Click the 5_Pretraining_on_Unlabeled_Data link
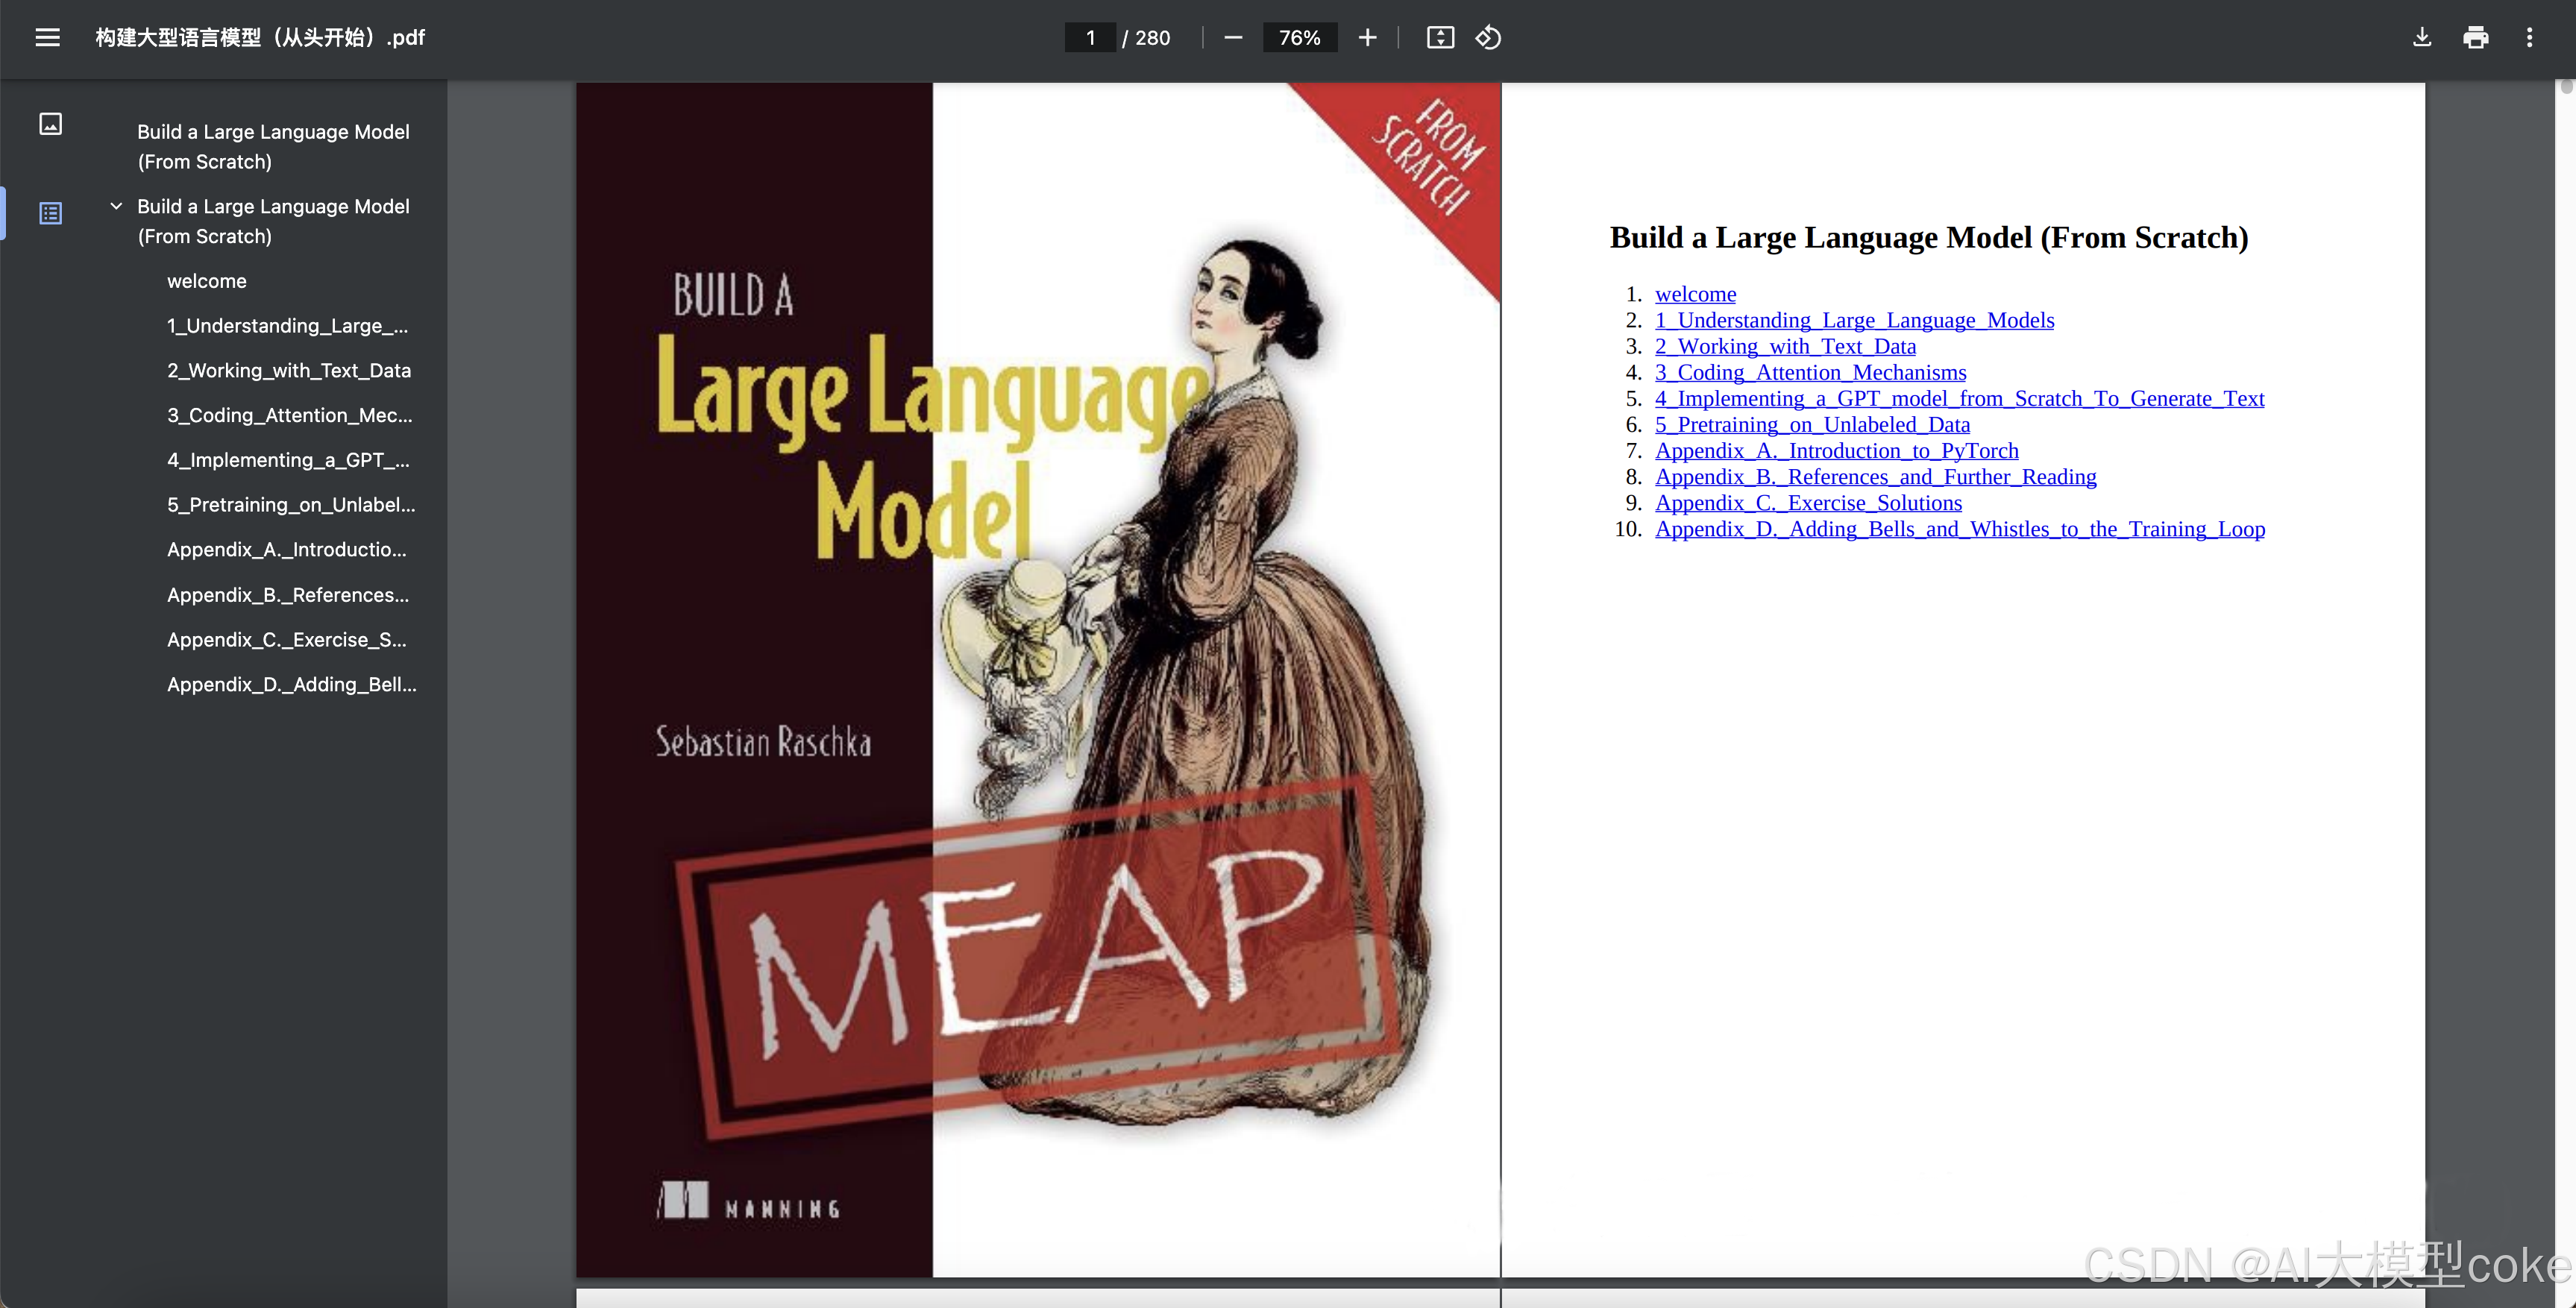 coord(1812,425)
